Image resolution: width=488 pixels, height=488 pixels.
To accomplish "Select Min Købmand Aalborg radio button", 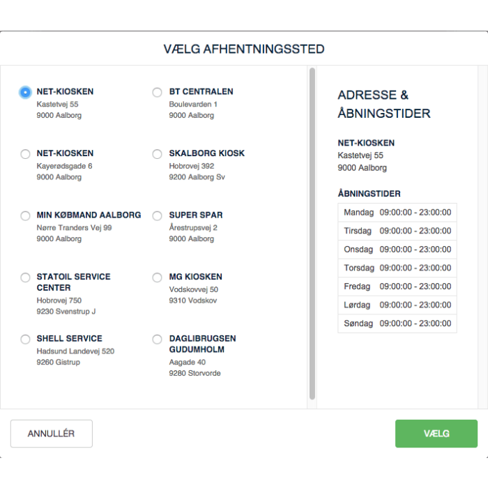I will click(25, 215).
